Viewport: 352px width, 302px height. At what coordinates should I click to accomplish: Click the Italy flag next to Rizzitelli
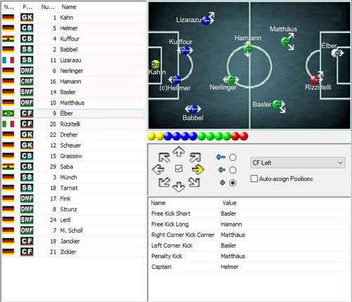click(8, 124)
